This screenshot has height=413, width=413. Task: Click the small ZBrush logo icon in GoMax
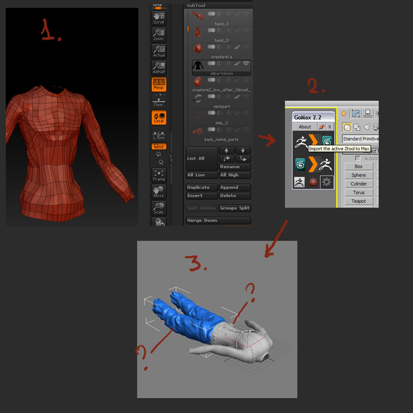click(299, 182)
